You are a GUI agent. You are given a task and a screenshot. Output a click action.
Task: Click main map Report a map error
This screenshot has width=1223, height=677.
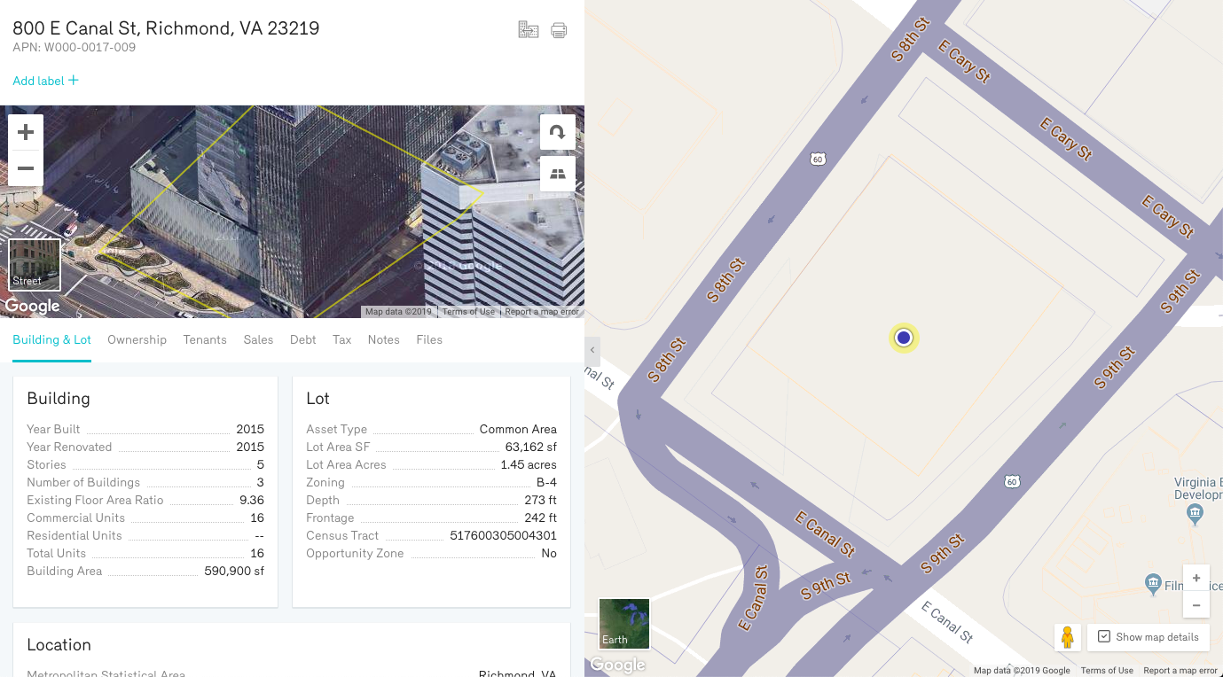point(1180,671)
